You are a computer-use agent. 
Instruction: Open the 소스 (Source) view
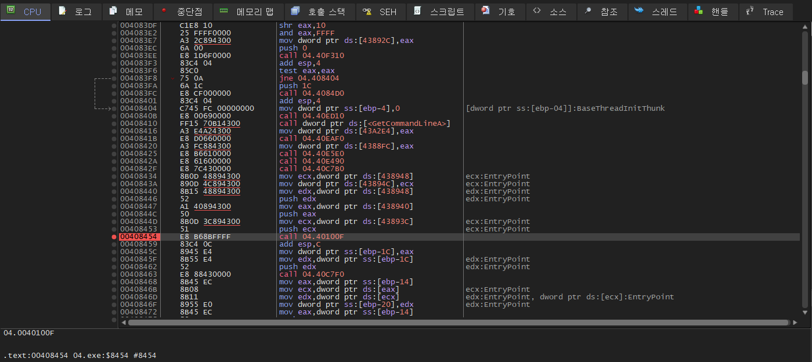(x=551, y=11)
